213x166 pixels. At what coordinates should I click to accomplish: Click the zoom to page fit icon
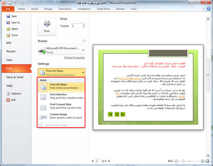[x=208, y=161]
